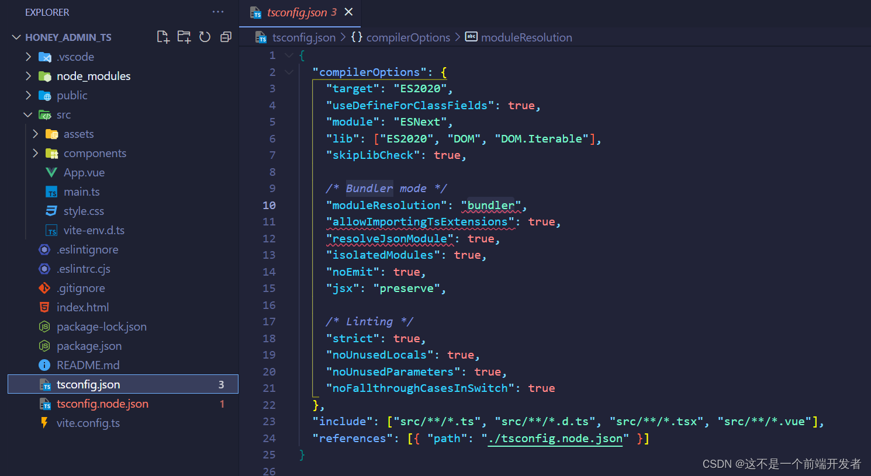Click the components folder icon
871x476 pixels.
[52, 154]
